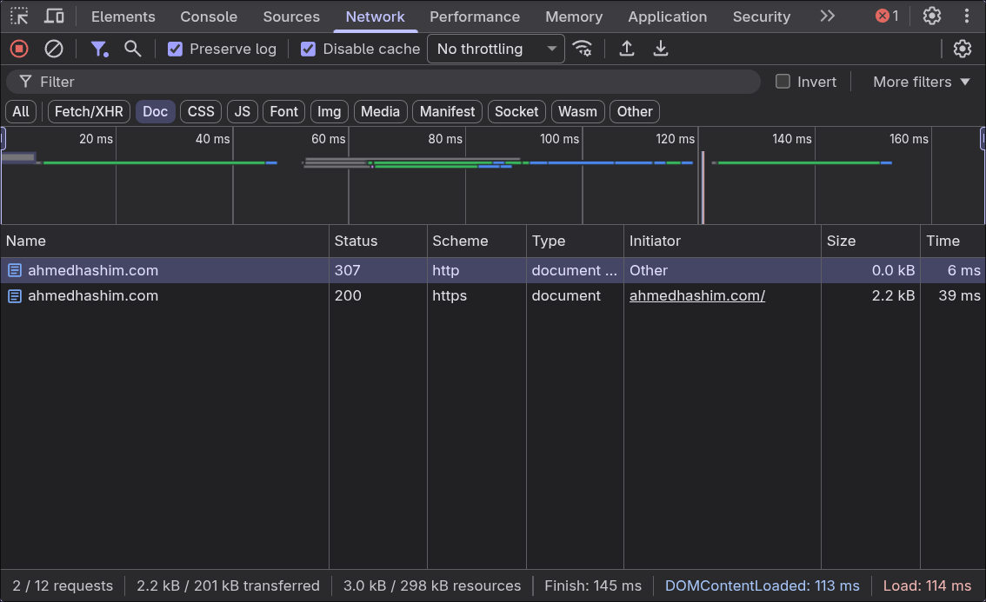Toggle the device toolbar emulation

[54, 17]
